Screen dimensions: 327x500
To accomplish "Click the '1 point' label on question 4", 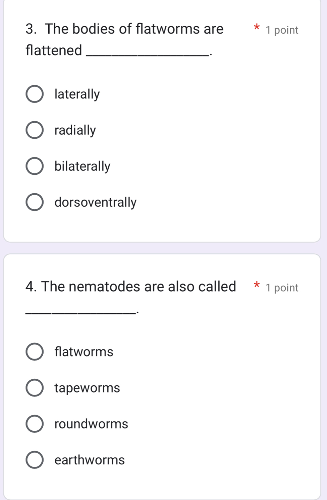I will tap(282, 288).
